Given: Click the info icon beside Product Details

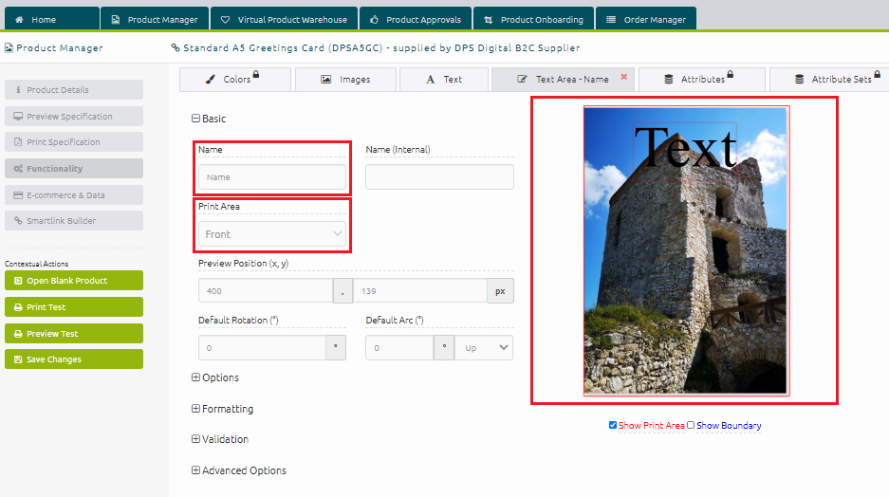Looking at the screenshot, I should [18, 89].
